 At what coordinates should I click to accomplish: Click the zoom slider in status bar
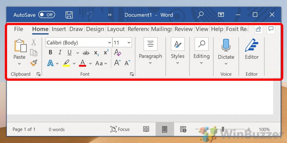[x=223, y=129]
